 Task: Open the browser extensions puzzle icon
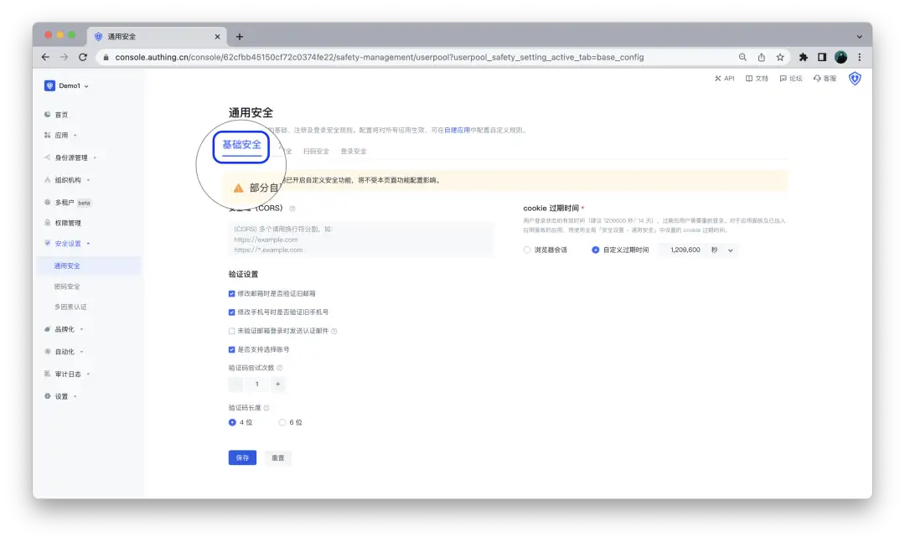coord(804,57)
